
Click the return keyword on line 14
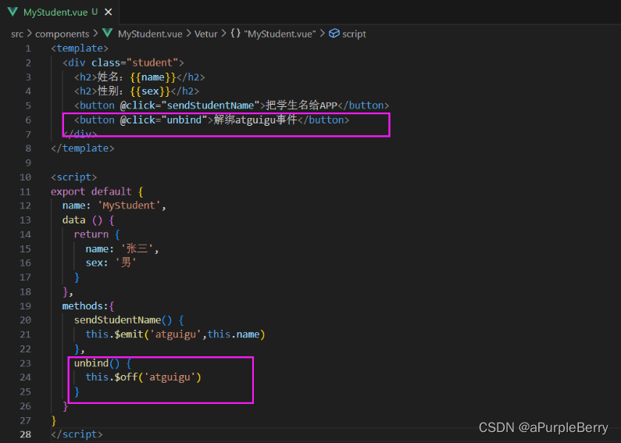point(91,234)
